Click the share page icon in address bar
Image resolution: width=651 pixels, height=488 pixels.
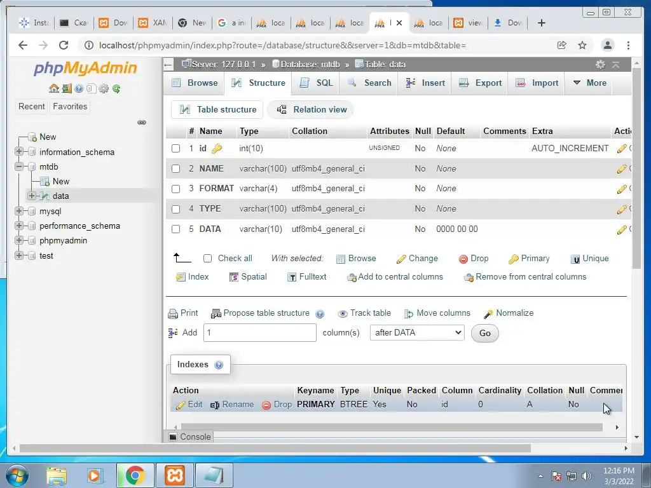pyautogui.click(x=562, y=45)
